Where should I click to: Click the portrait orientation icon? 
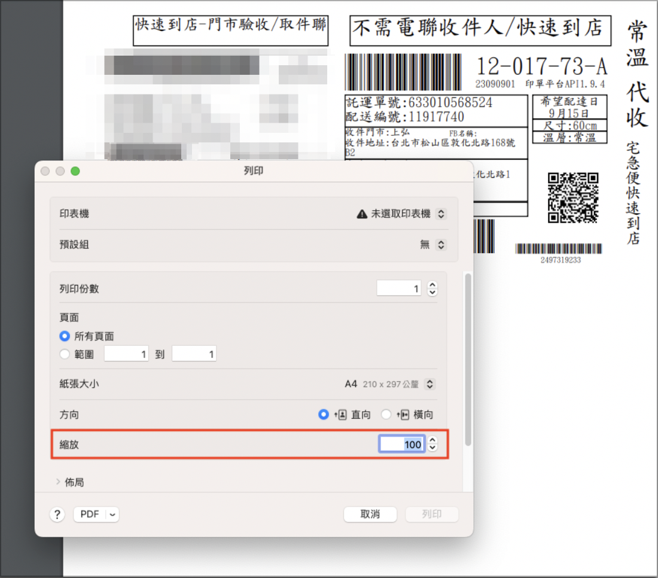coord(341,415)
